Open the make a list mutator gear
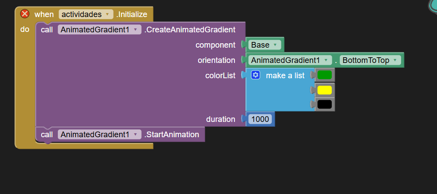437x194 pixels. click(256, 75)
